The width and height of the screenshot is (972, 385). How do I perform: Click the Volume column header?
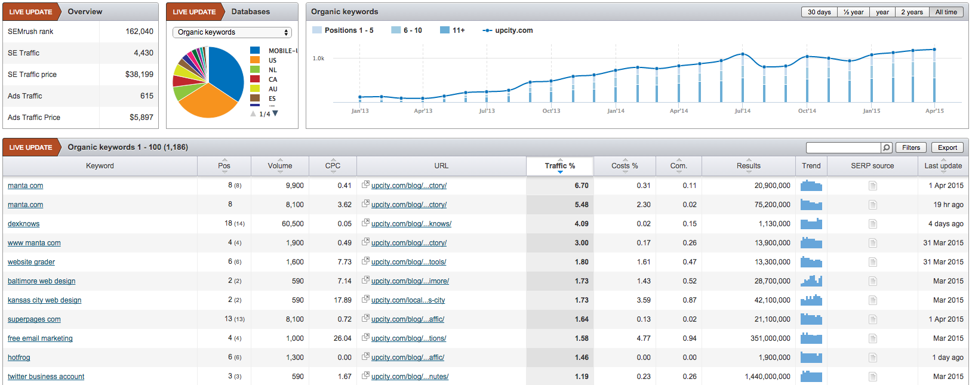(x=280, y=166)
